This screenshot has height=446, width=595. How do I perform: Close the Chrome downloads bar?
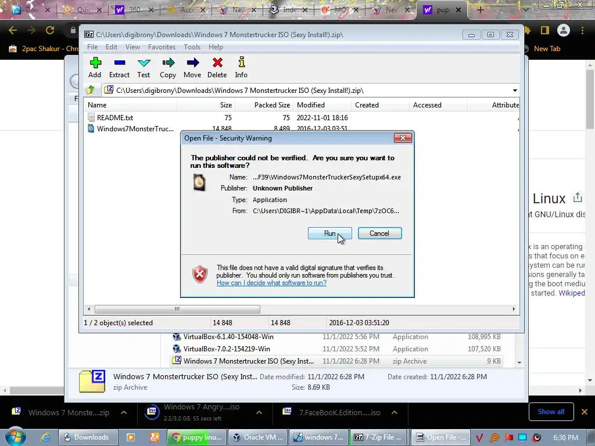click(585, 412)
